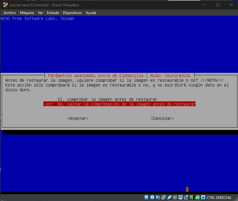Click the Aceptar button
The height and width of the screenshot is (201, 238).
[x=78, y=118]
